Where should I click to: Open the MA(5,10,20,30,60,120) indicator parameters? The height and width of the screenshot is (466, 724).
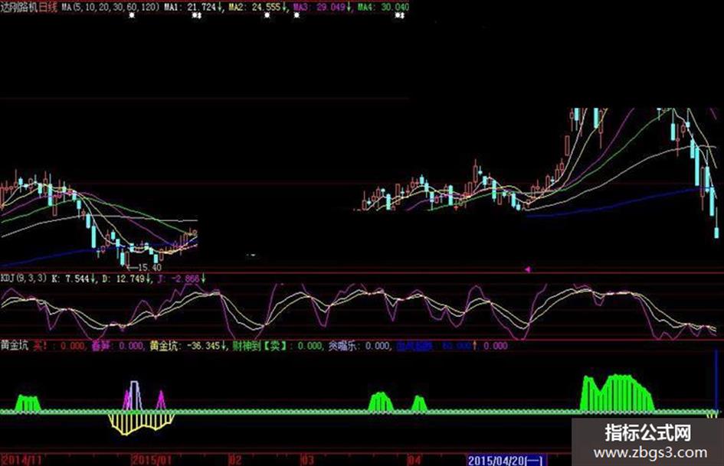(x=110, y=7)
